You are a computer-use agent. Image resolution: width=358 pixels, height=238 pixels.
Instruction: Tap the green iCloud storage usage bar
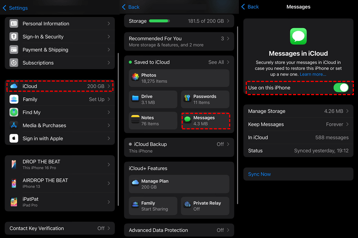[x=159, y=21]
